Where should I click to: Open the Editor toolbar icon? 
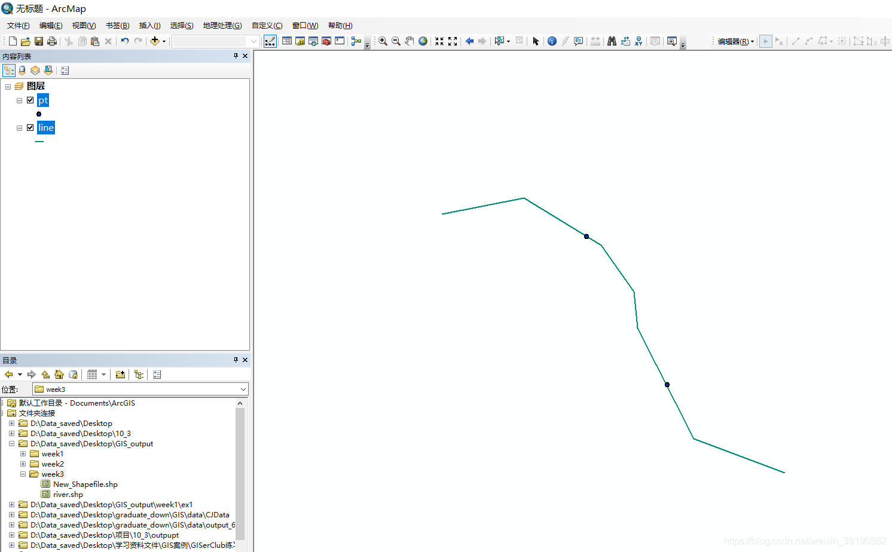(x=270, y=41)
